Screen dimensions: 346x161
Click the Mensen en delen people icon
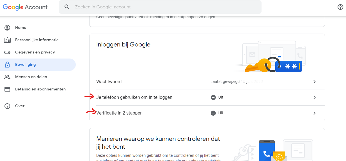coord(7,77)
